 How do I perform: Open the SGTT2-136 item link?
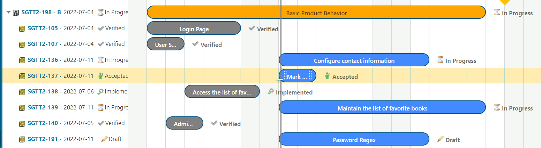click(45, 60)
